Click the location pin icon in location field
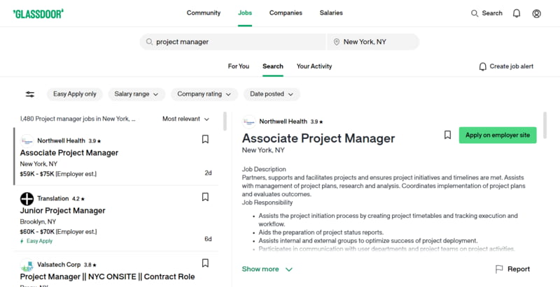 point(336,42)
